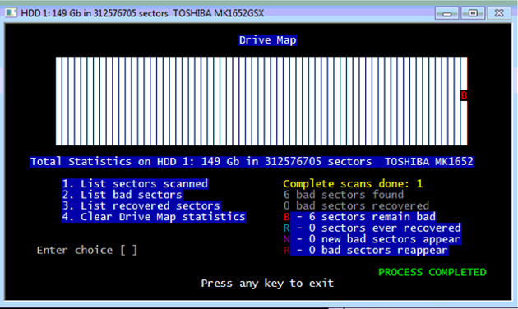Minimize the HDD 1 window
This screenshot has height=309, width=518.
tap(446, 13)
